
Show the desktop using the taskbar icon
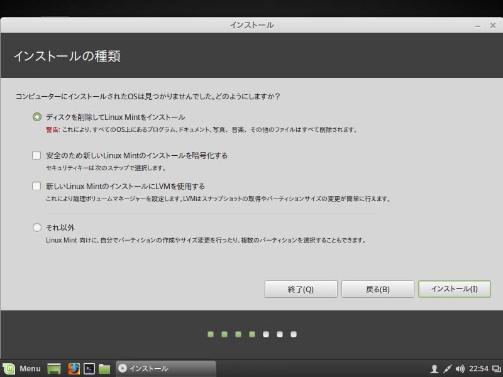pyautogui.click(x=53, y=369)
